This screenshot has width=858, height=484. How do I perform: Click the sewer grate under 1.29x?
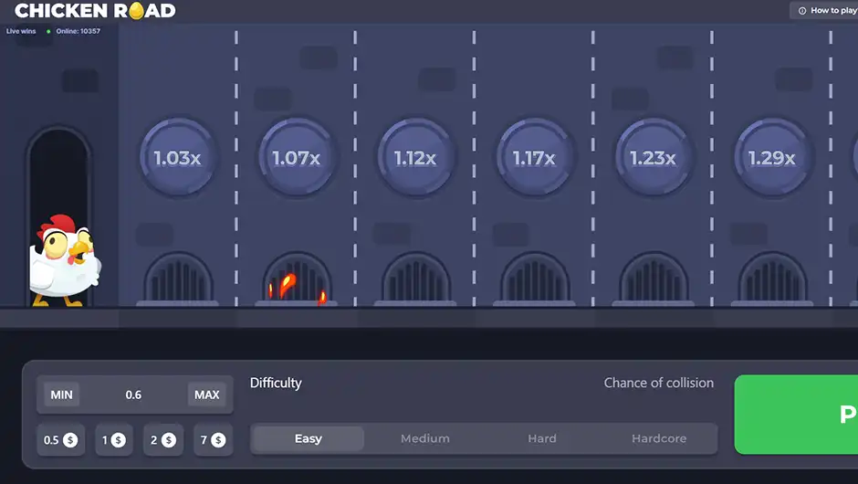pyautogui.click(x=772, y=279)
